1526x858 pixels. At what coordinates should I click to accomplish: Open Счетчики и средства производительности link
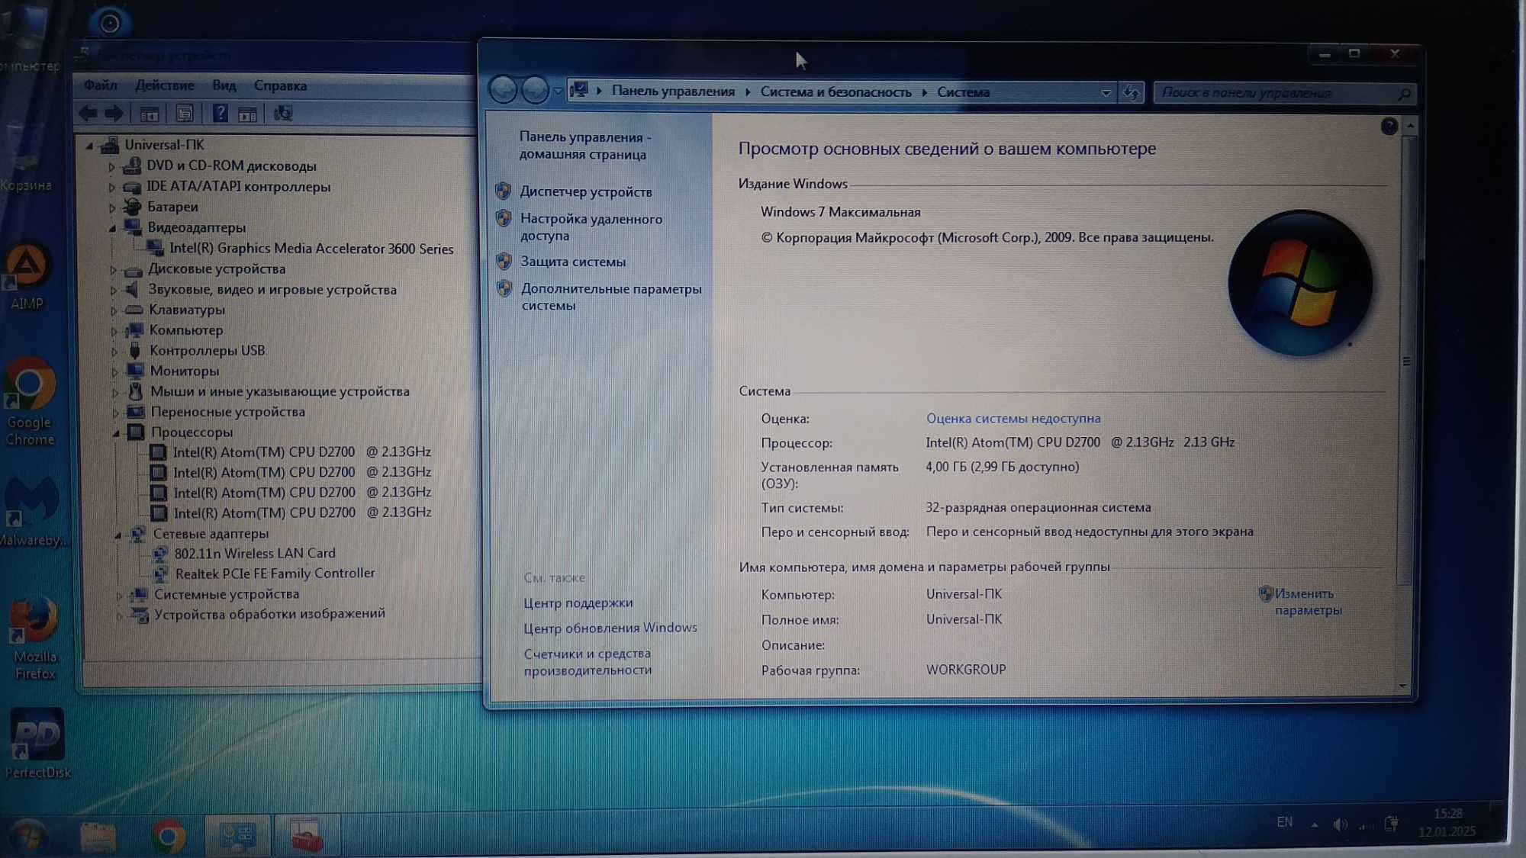(x=588, y=662)
